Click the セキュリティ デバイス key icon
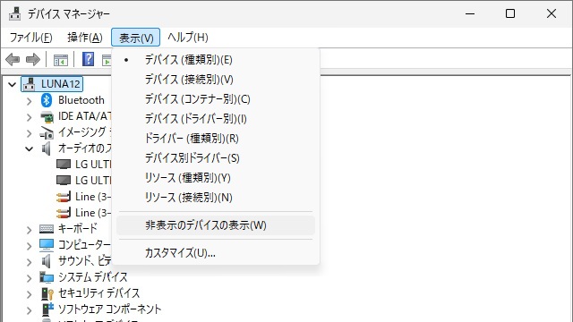 [47, 293]
